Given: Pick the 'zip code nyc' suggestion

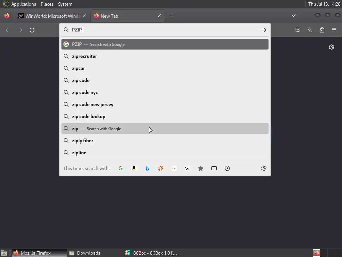Looking at the screenshot, I should tap(165, 92).
